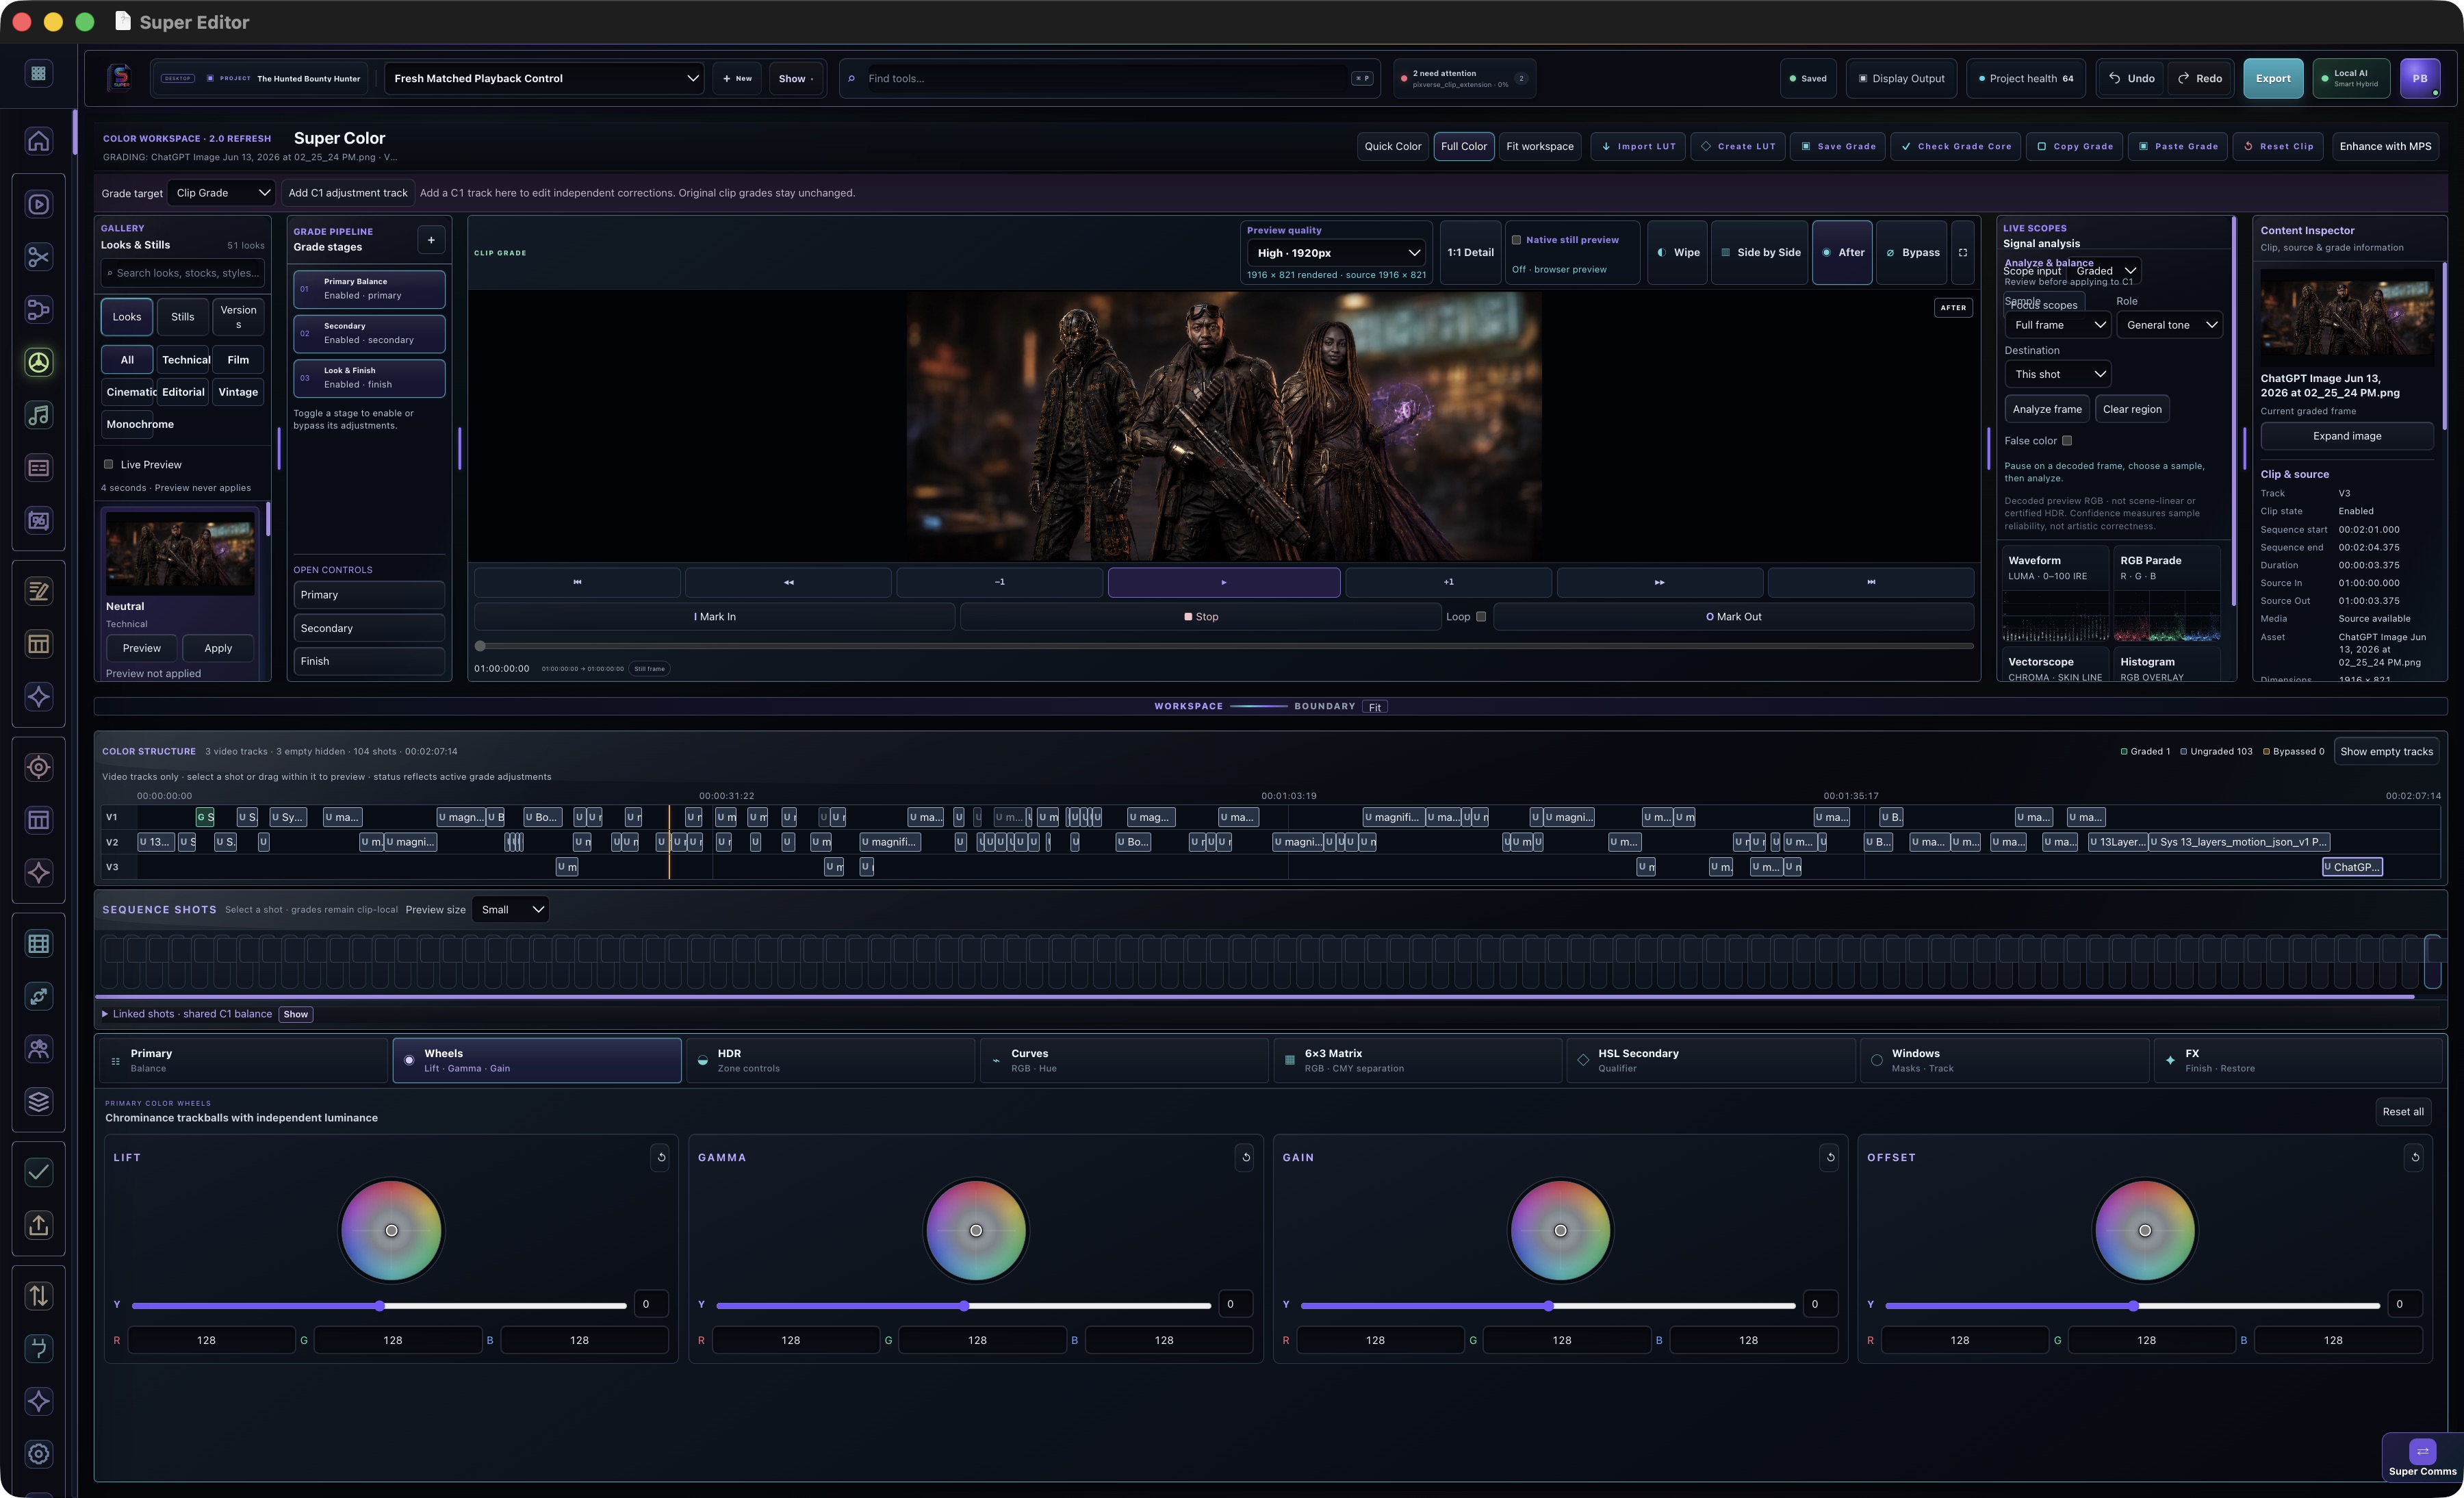This screenshot has height=1498, width=2464.
Task: Click the Gain Y luminance slider
Action: [1548, 1306]
